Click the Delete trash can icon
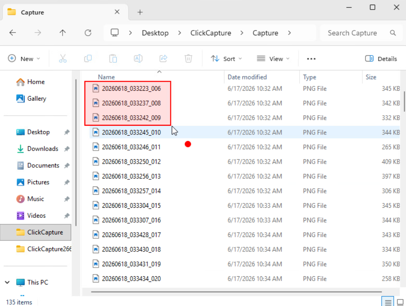 [188, 59]
